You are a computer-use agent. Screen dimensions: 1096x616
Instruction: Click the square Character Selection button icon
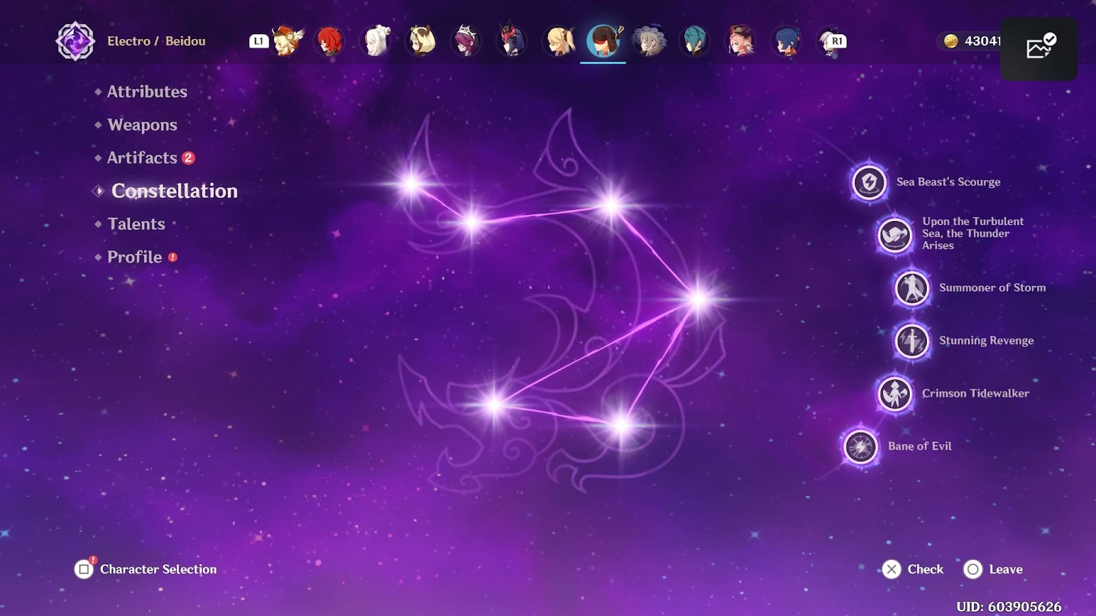84,569
